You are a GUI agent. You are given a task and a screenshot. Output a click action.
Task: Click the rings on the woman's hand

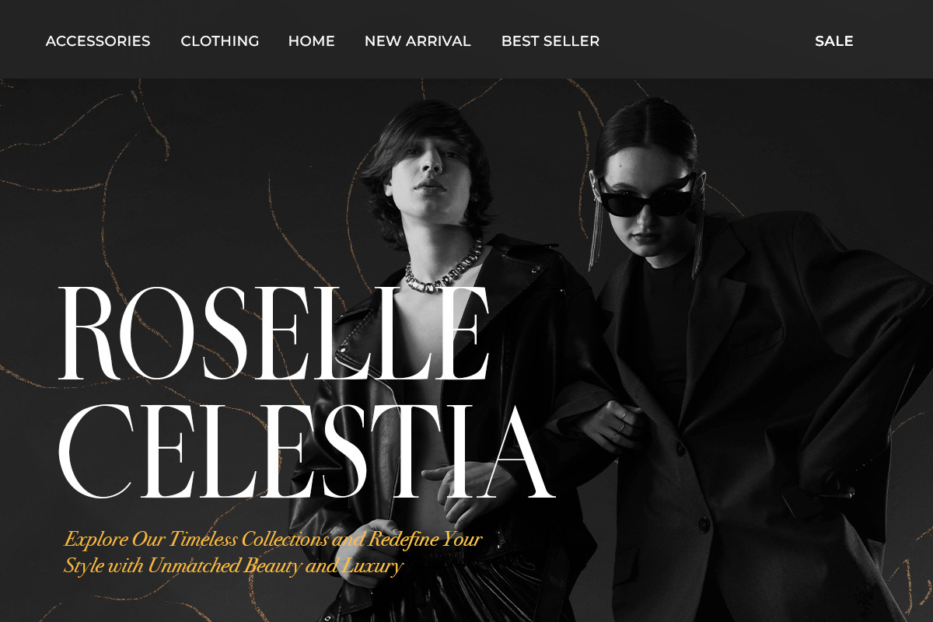(x=624, y=421)
